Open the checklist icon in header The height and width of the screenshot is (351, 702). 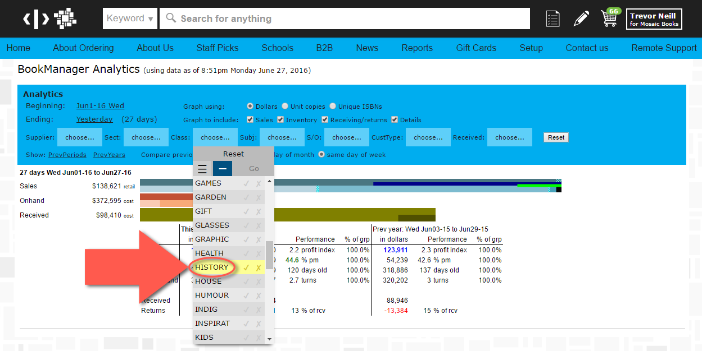553,19
